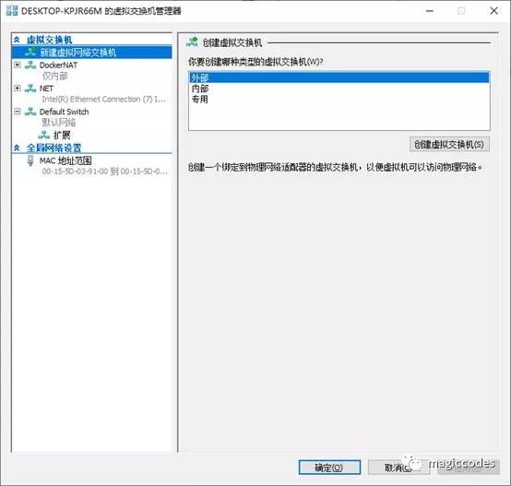511x486 pixels.
Task: Collapse the 虚拟交换机 section chevron
Action: tap(17, 40)
